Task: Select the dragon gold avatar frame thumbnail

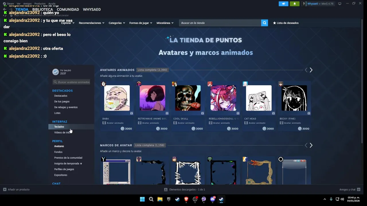Action: (x=259, y=172)
